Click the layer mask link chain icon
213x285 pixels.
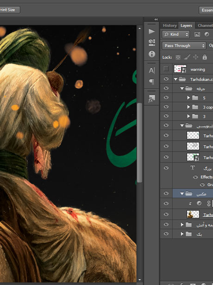(209, 203)
